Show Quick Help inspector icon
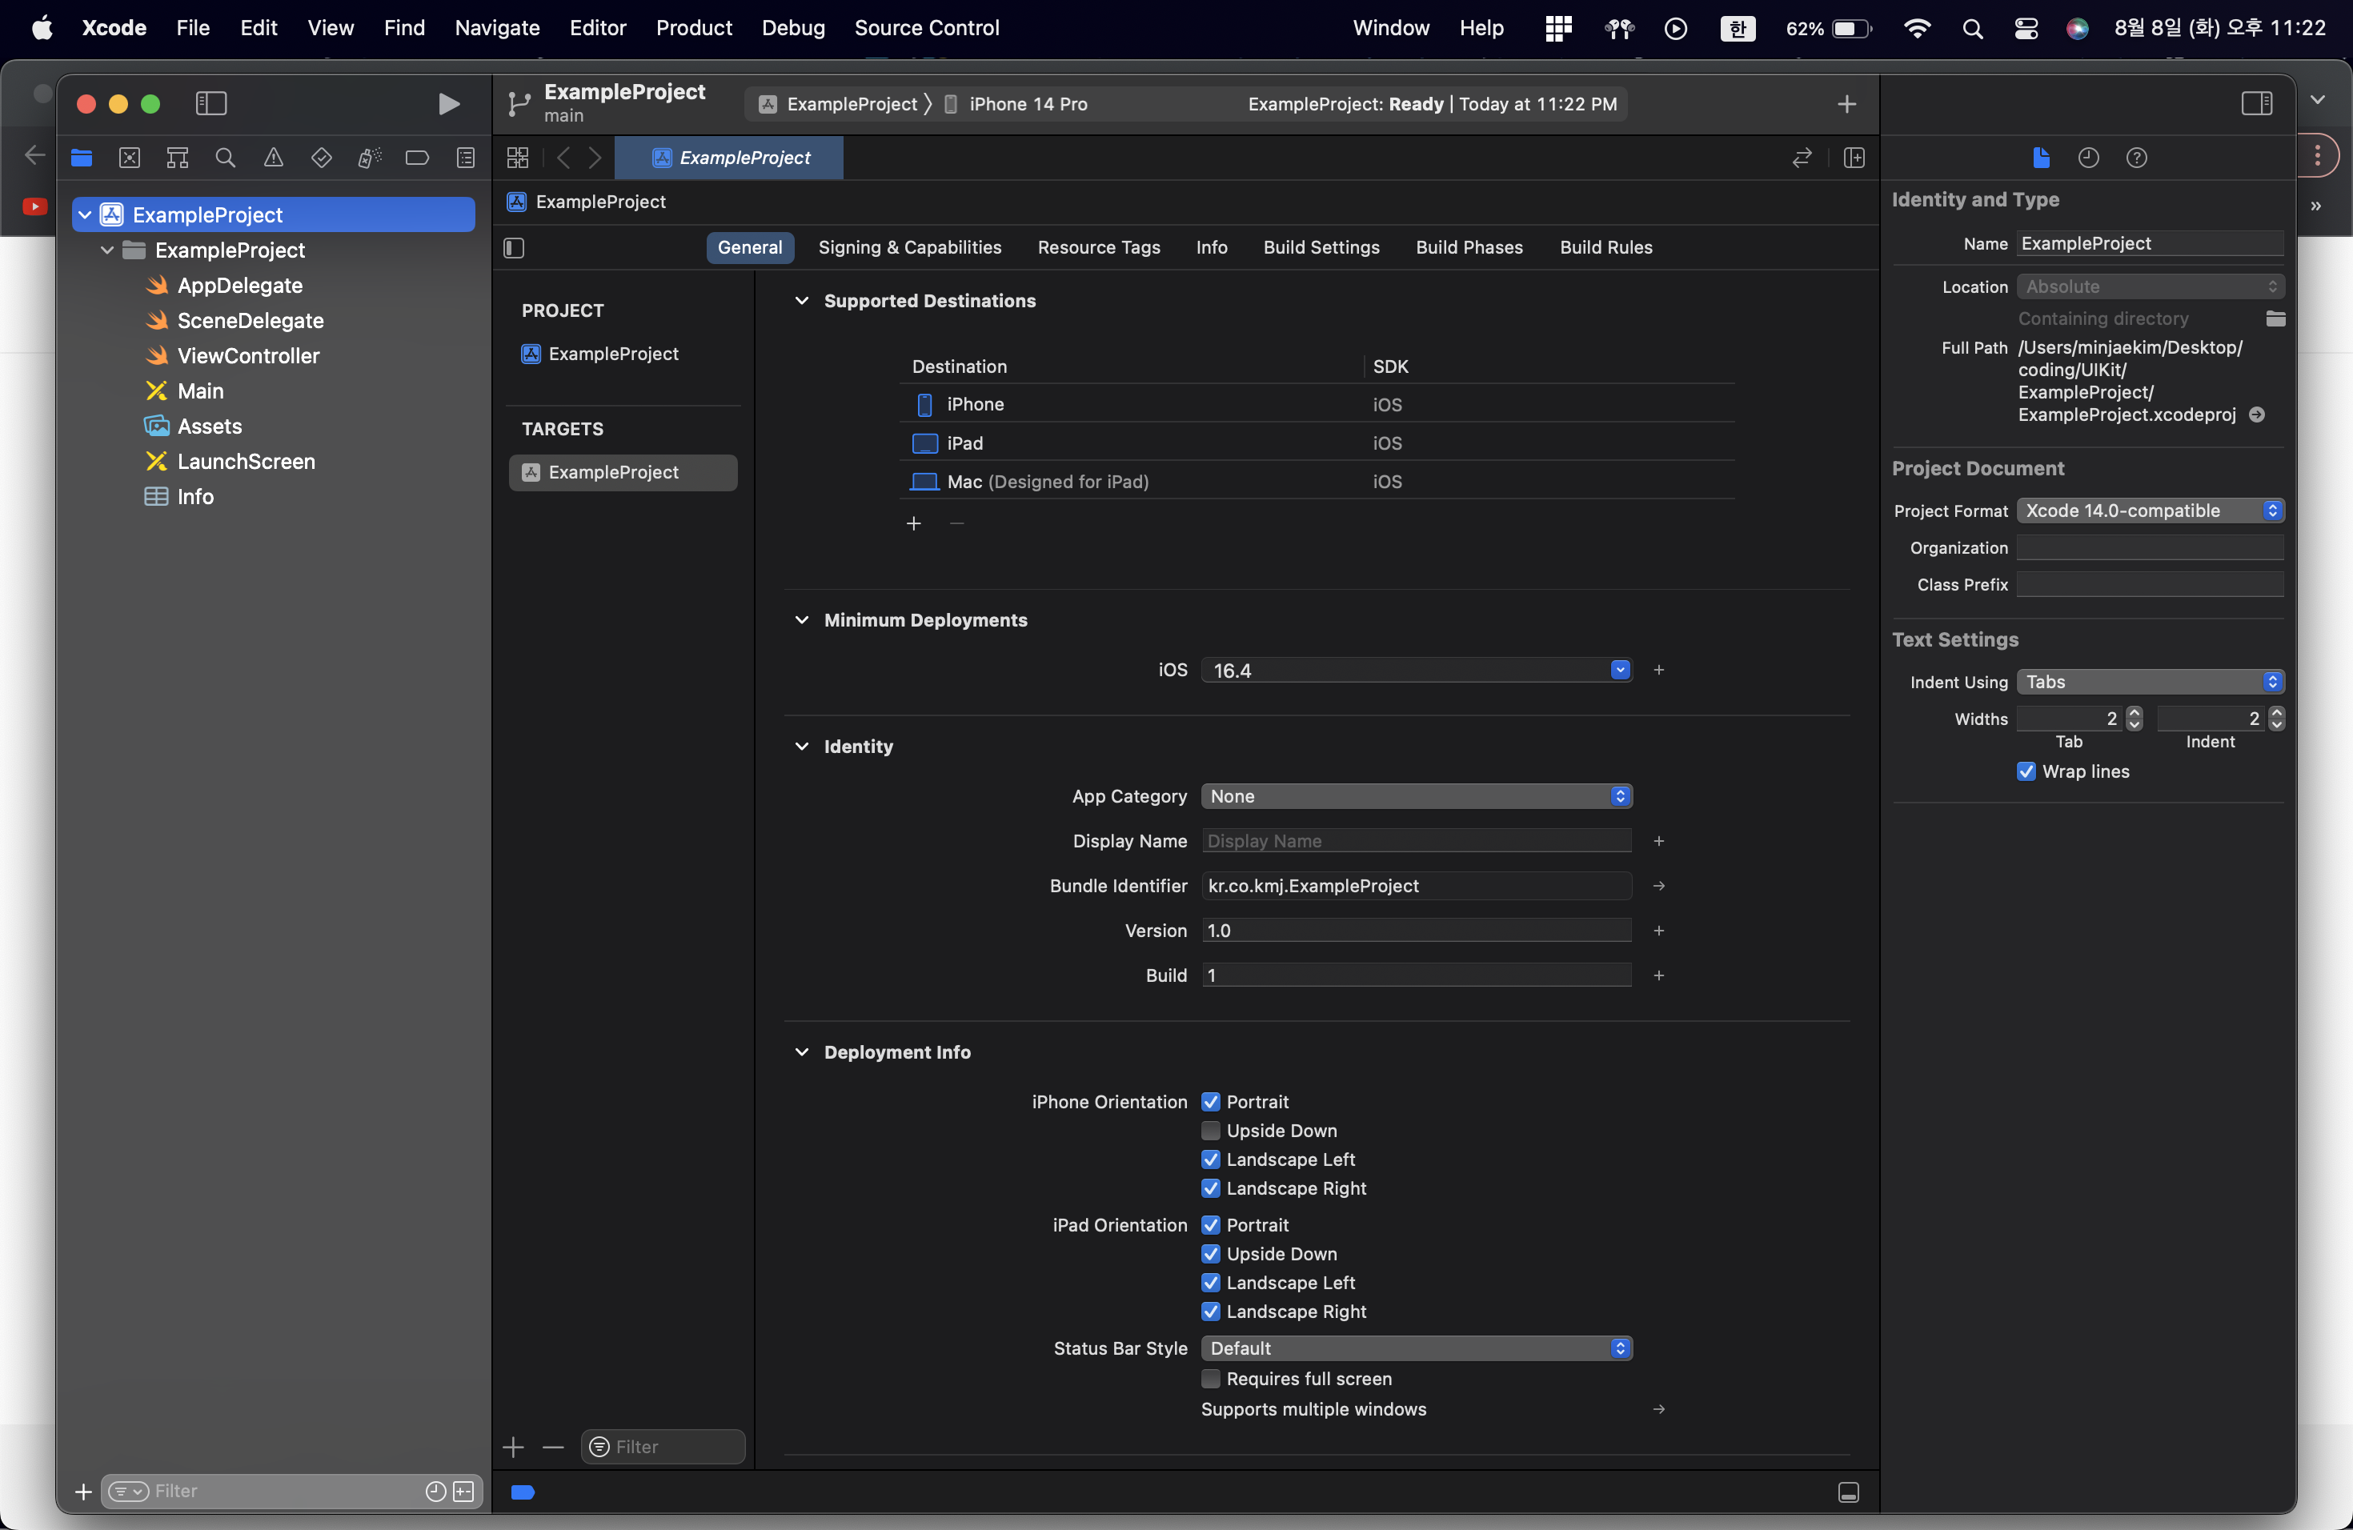Image resolution: width=2353 pixels, height=1530 pixels. click(x=2136, y=158)
